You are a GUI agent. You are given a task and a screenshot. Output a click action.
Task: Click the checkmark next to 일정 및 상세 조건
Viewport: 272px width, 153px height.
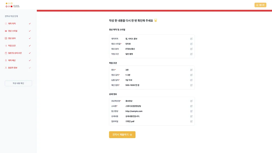pyautogui.click(x=30, y=53)
